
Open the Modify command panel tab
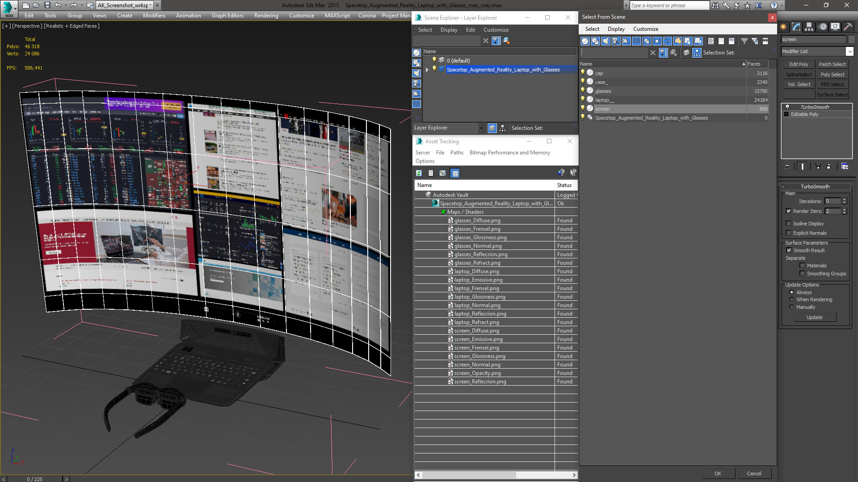tap(796, 27)
